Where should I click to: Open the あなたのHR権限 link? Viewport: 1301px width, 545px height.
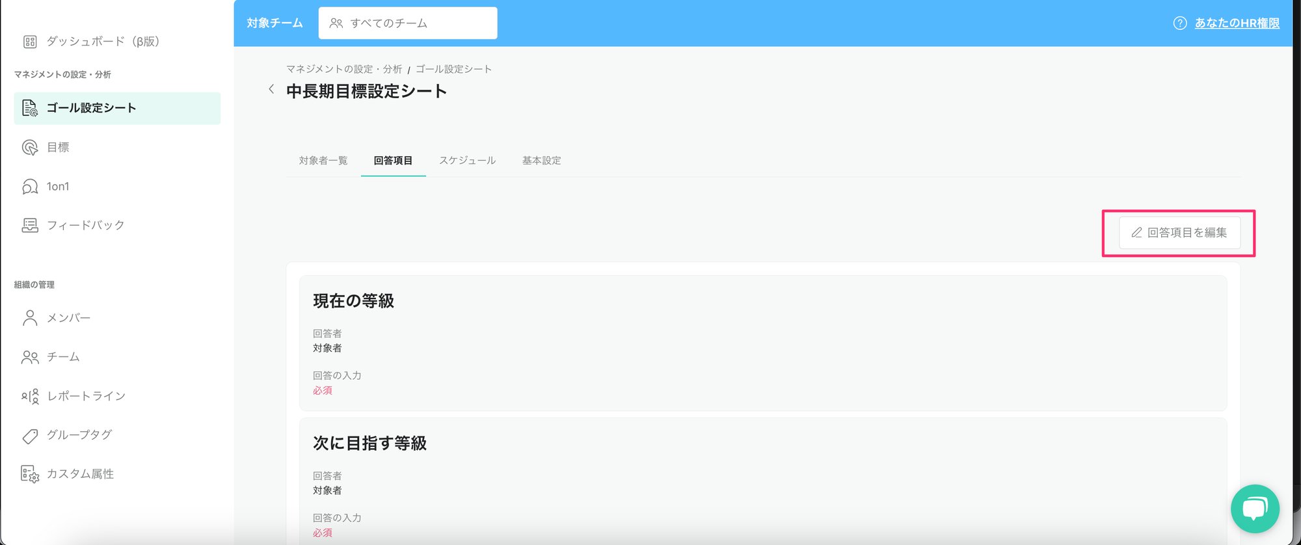tap(1237, 23)
